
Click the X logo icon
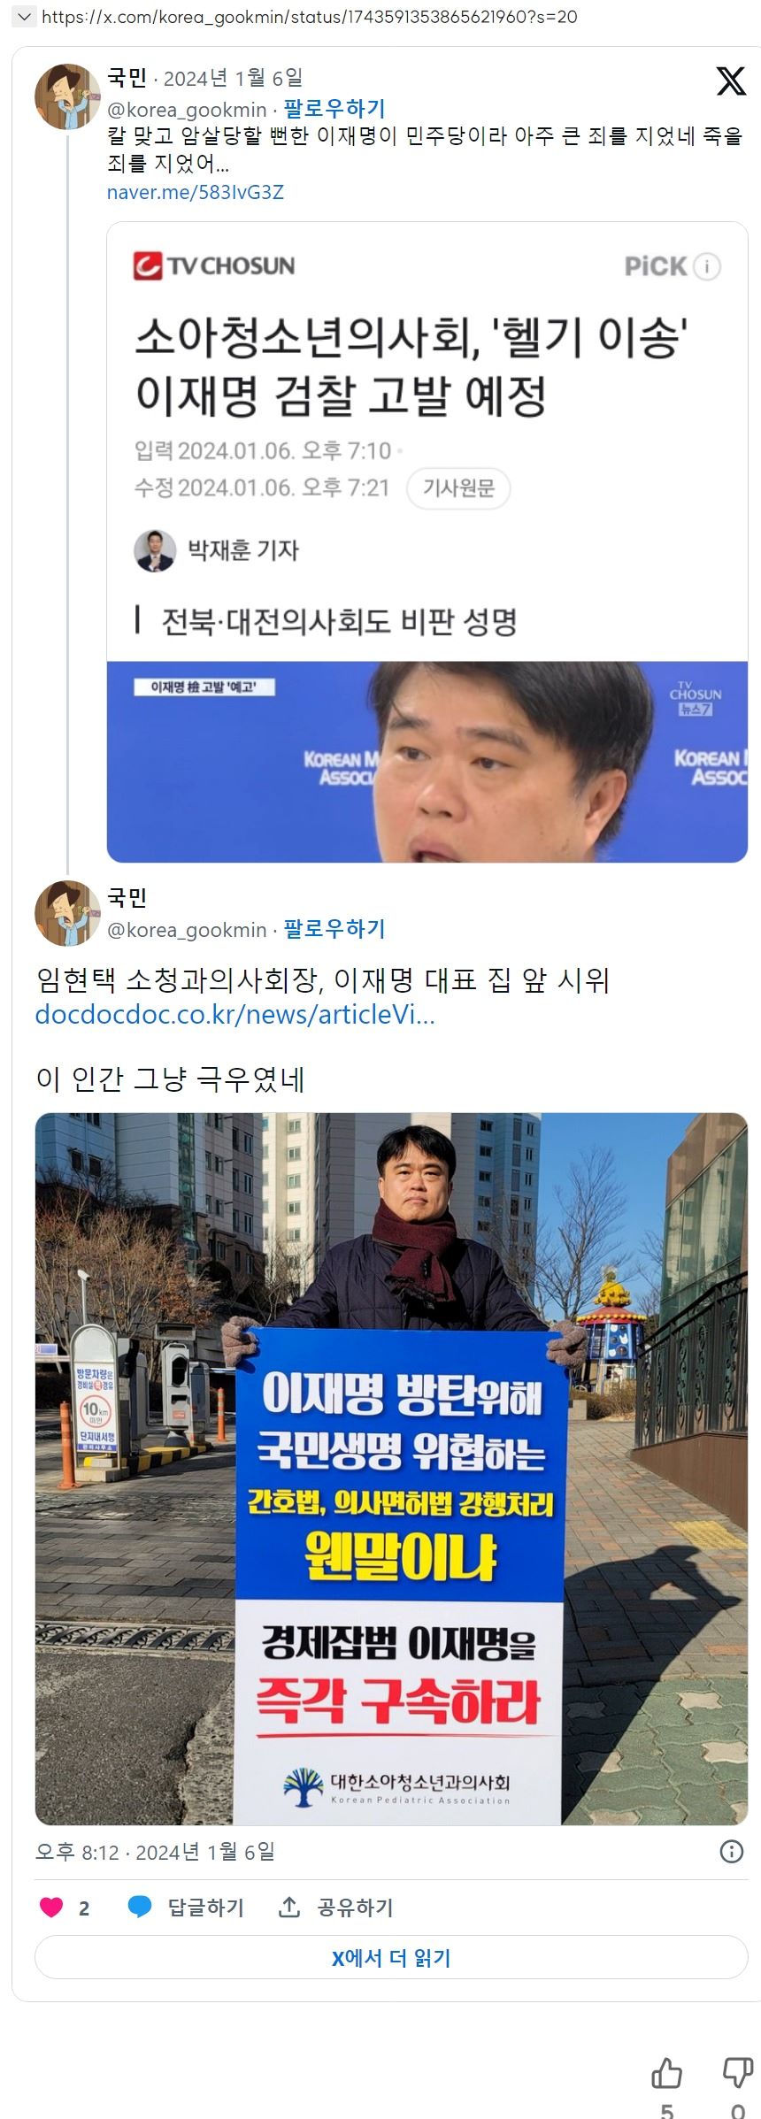tap(731, 81)
